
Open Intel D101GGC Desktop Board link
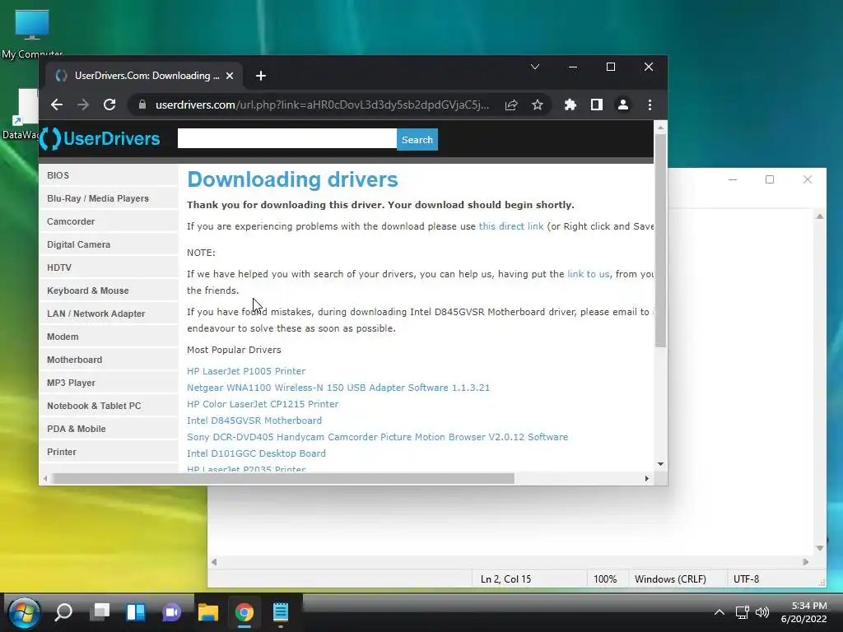pos(257,453)
